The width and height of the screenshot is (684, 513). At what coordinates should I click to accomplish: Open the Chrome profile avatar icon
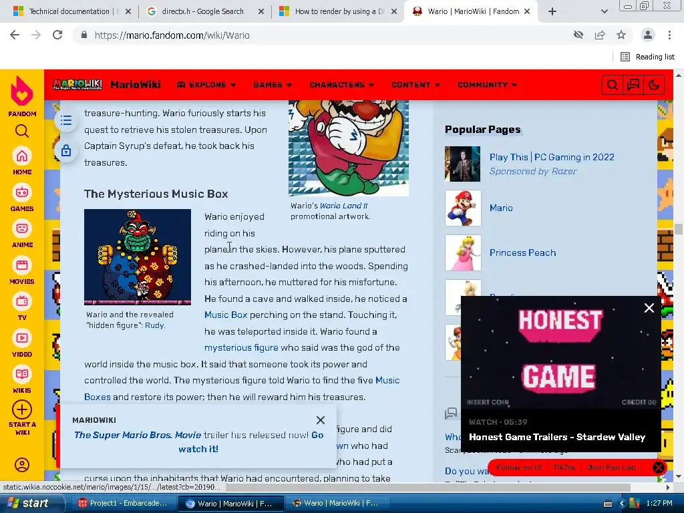pos(648,35)
